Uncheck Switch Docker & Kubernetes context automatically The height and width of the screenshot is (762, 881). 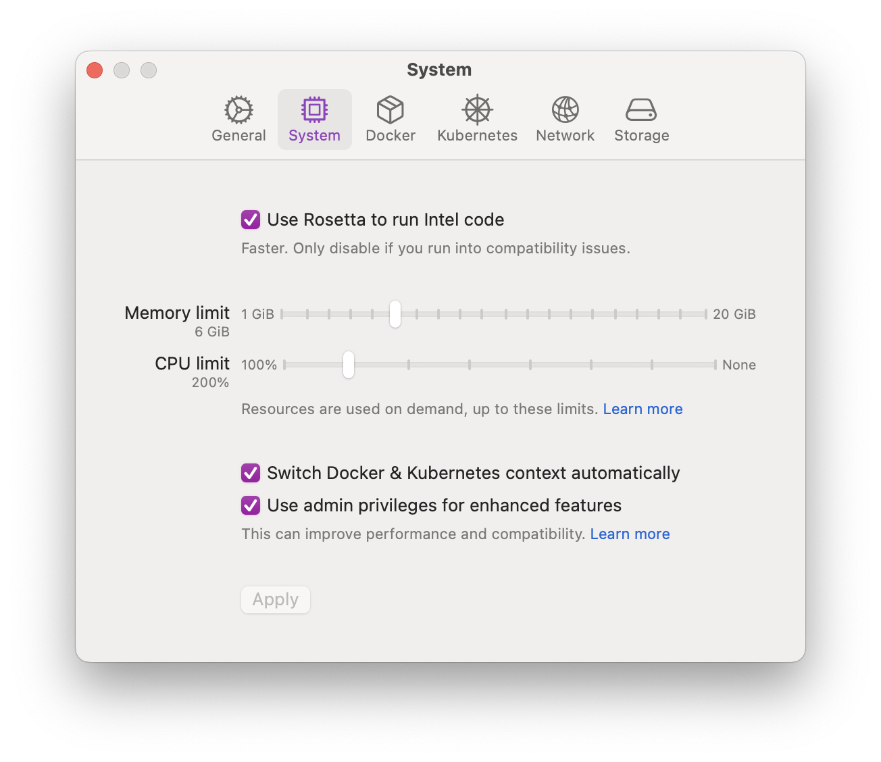tap(251, 473)
